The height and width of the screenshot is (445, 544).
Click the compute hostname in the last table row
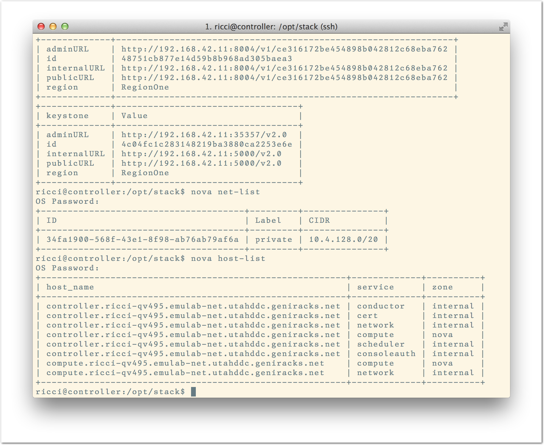click(185, 373)
